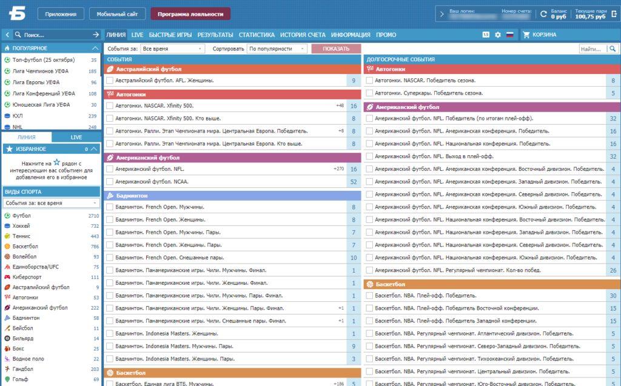This screenshot has width=621, height=386.
Task: Click the Russian flag language icon
Action: pyautogui.click(x=509, y=35)
